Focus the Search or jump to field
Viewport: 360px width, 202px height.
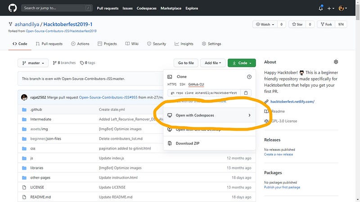point(57,8)
